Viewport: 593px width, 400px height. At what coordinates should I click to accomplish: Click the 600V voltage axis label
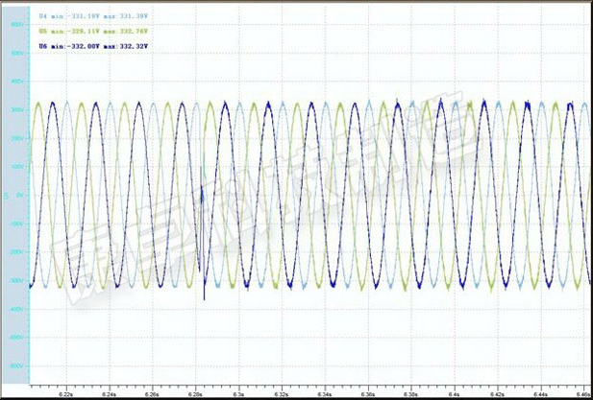[x=16, y=25]
